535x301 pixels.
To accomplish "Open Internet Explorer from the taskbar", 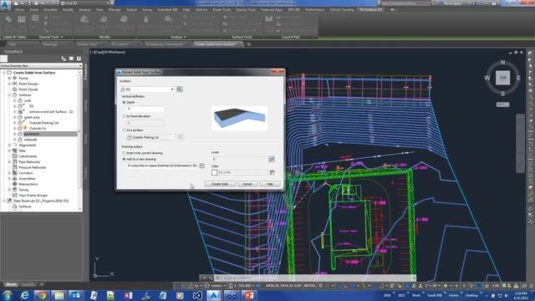I will point(24,295).
